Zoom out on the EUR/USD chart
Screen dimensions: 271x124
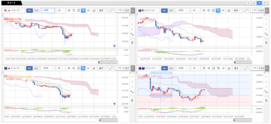point(209,11)
